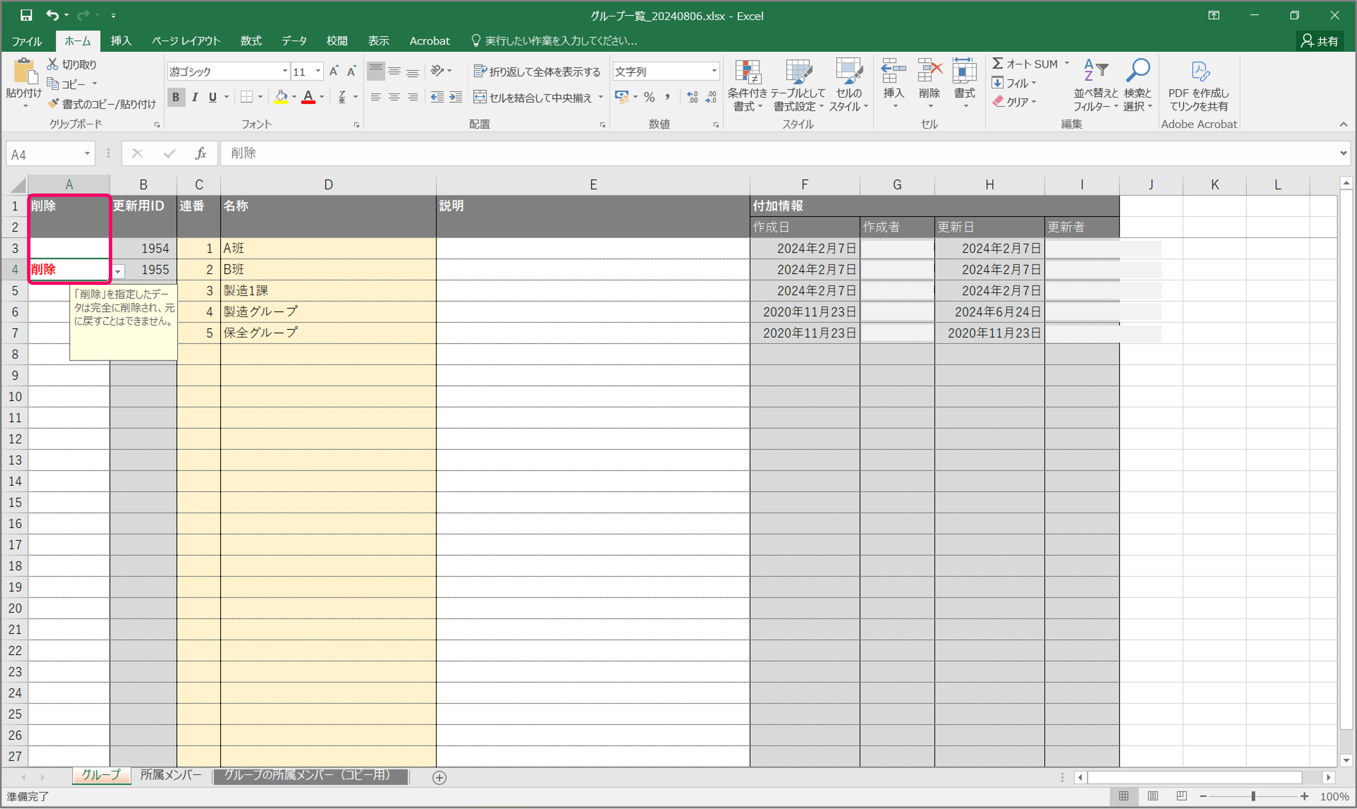This screenshot has width=1357, height=809.
Task: Switch to the 所属メンバー sheet tab
Action: (170, 775)
